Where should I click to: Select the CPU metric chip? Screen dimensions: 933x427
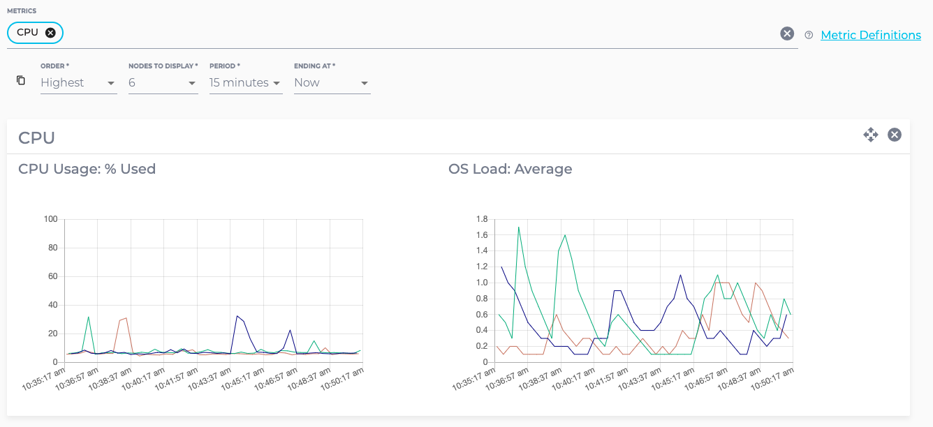tap(28, 32)
